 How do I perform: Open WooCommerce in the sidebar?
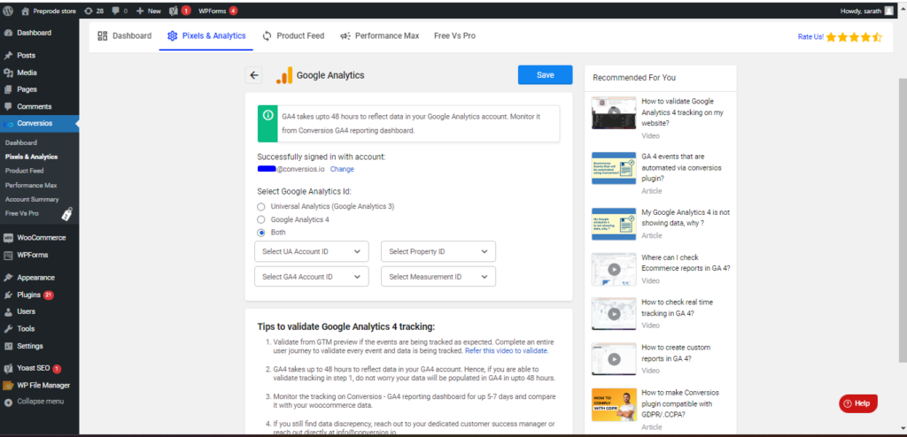(x=39, y=238)
